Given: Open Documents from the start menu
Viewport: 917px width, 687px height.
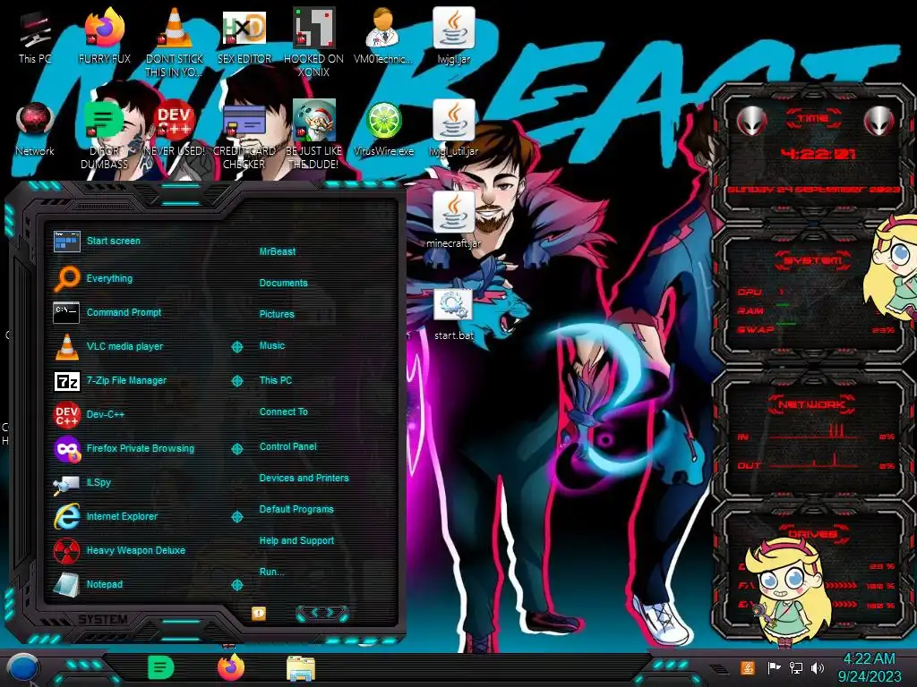Looking at the screenshot, I should click(x=283, y=283).
